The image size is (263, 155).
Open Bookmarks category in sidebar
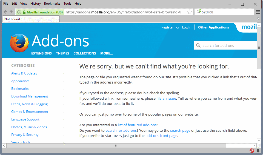20,88
